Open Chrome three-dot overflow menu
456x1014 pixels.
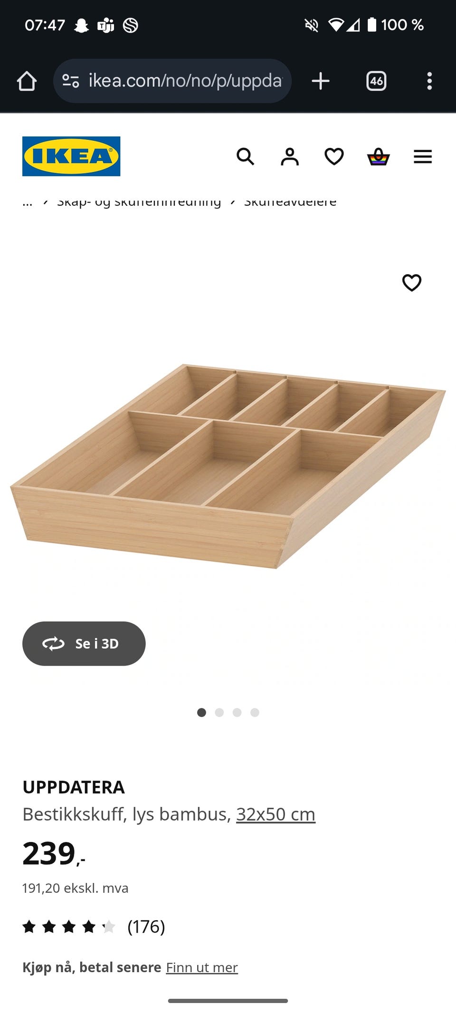pos(429,81)
